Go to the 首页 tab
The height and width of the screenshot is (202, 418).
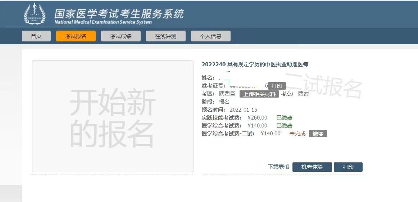tap(36, 36)
